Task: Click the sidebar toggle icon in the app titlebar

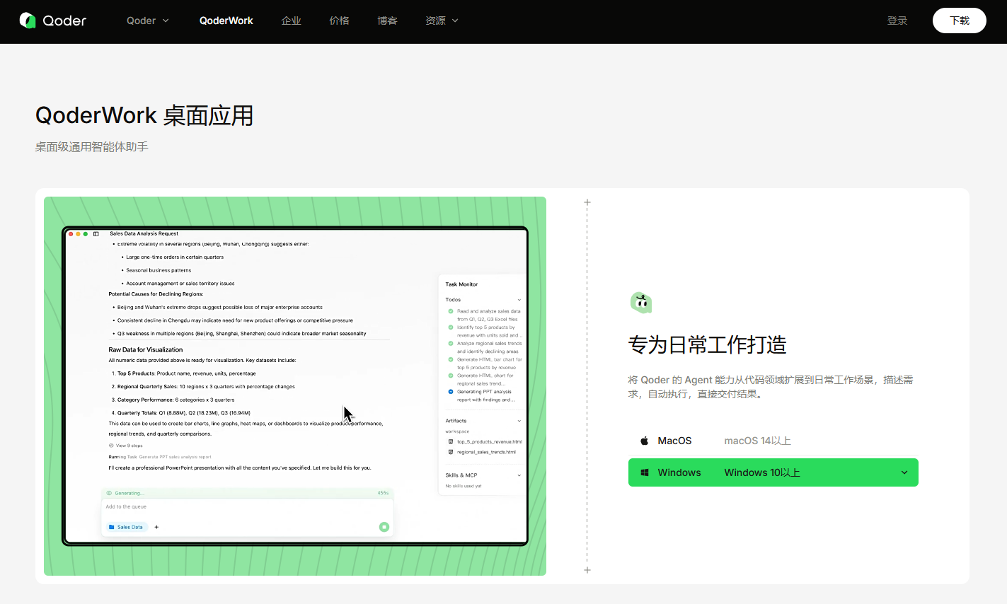Action: tap(96, 234)
